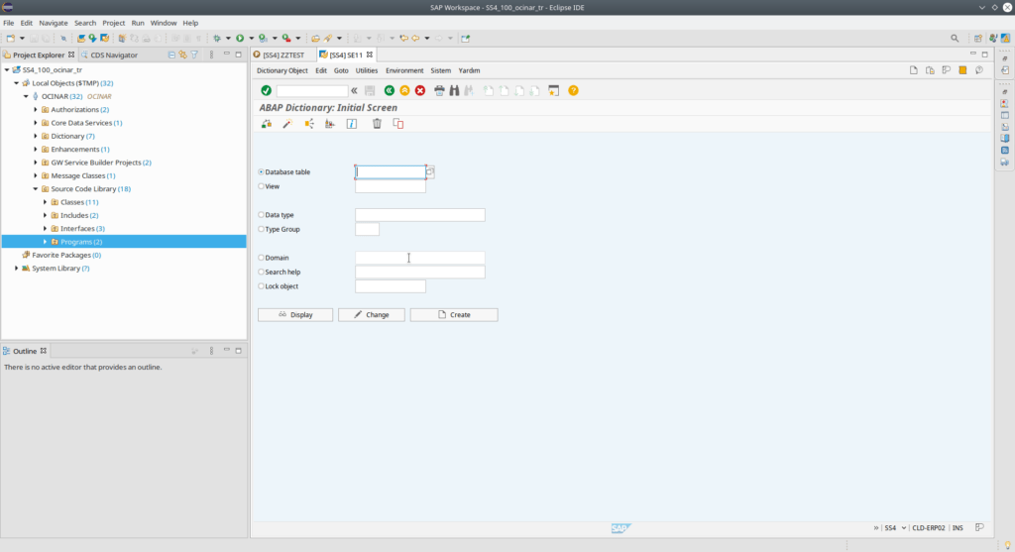The height and width of the screenshot is (552, 1015).
Task: Click the Display button
Action: click(x=295, y=314)
